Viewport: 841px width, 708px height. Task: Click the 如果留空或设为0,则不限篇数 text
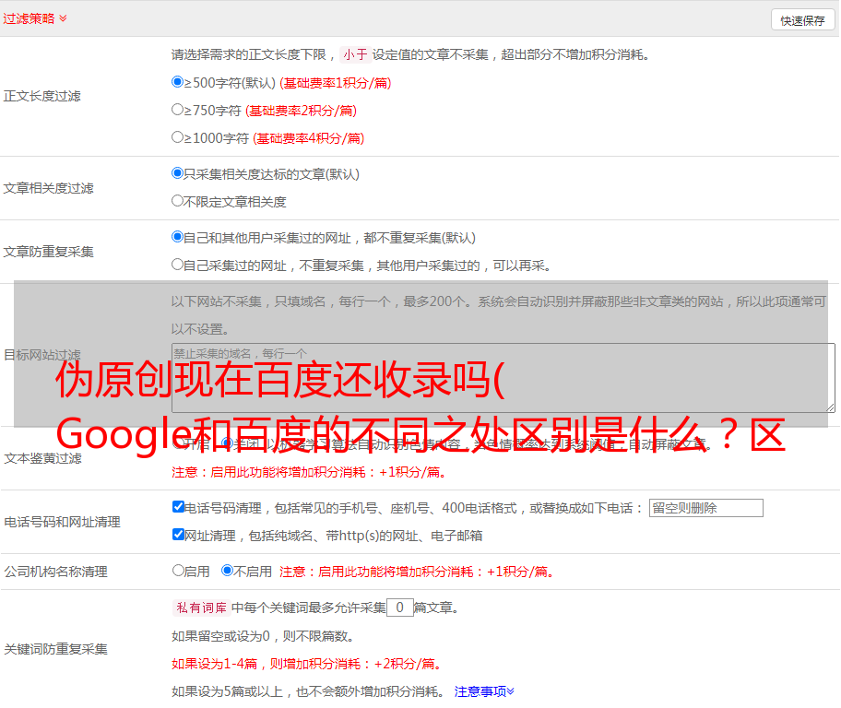pyautogui.click(x=263, y=636)
